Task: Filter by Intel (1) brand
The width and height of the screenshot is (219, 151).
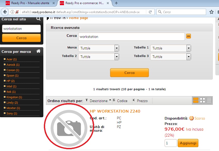Action: click(x=11, y=86)
